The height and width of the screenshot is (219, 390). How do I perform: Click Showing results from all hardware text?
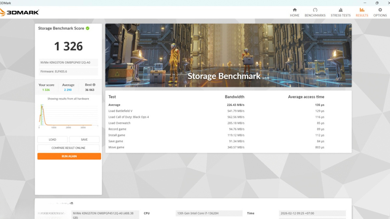(68, 99)
